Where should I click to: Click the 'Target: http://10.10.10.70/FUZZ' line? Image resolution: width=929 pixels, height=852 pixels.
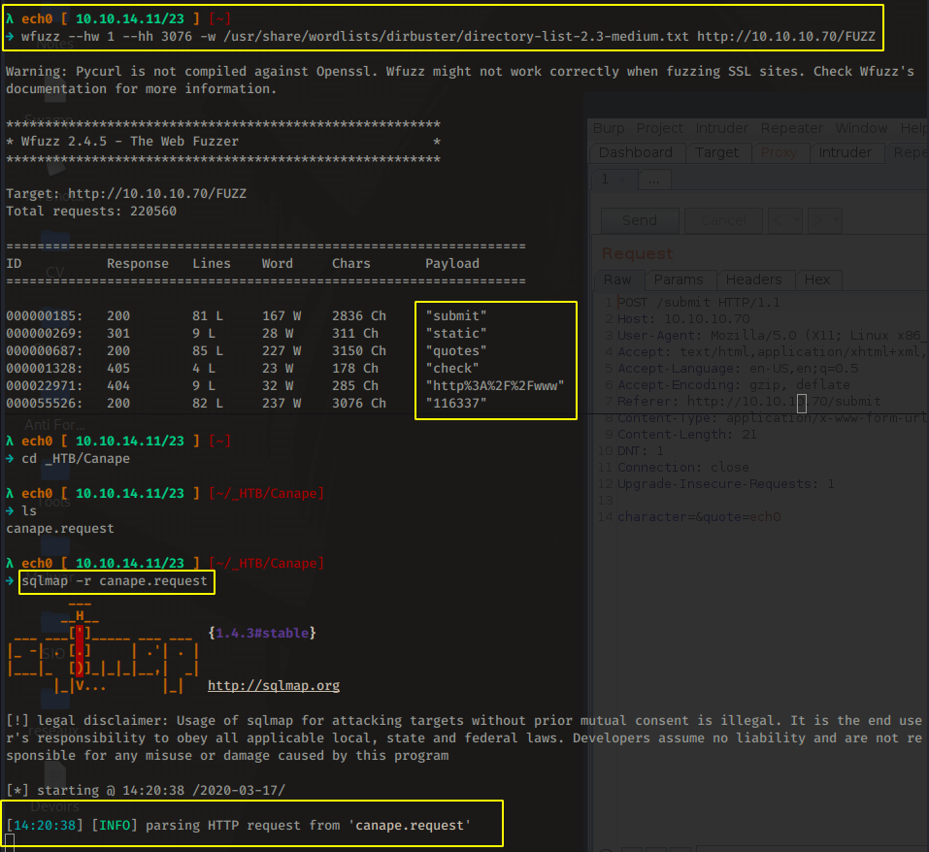click(126, 194)
